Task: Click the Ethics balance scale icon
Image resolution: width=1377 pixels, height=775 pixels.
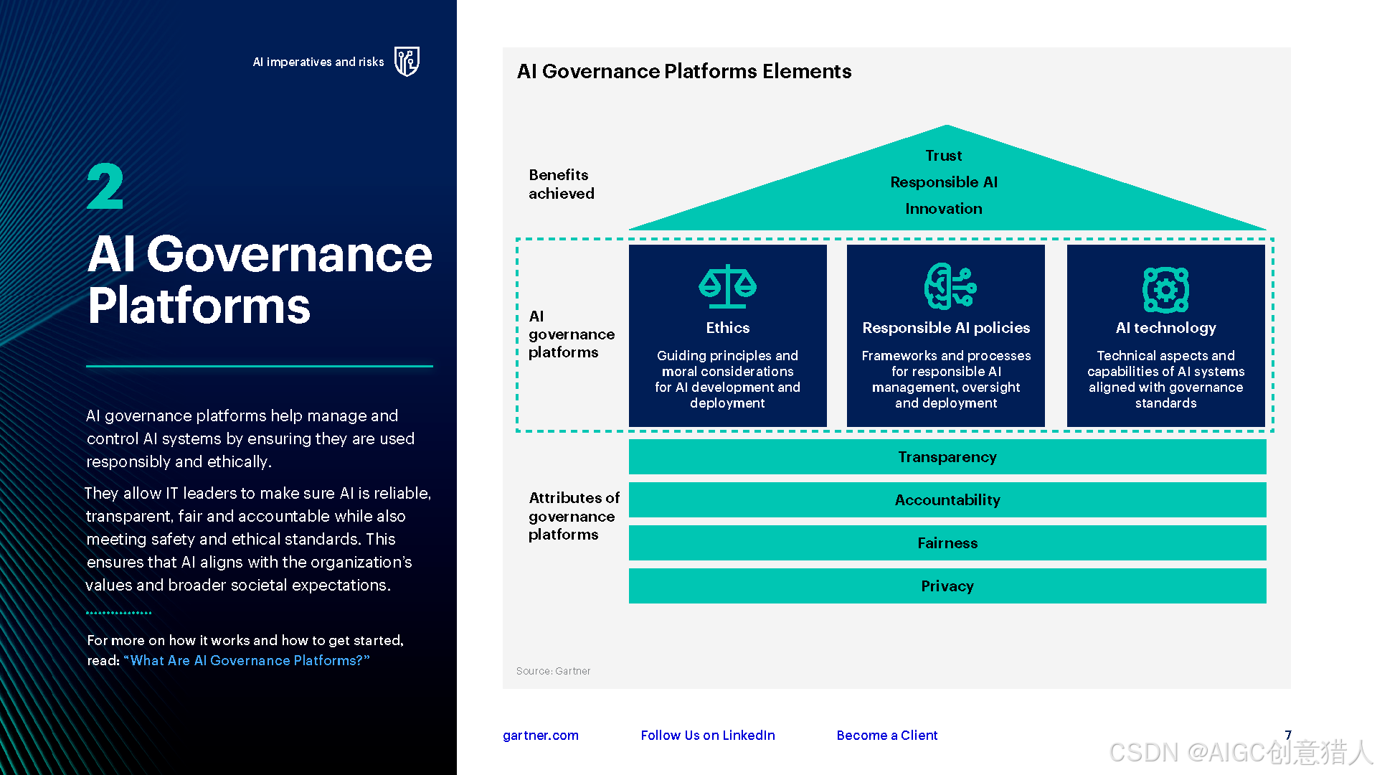Action: click(x=727, y=286)
